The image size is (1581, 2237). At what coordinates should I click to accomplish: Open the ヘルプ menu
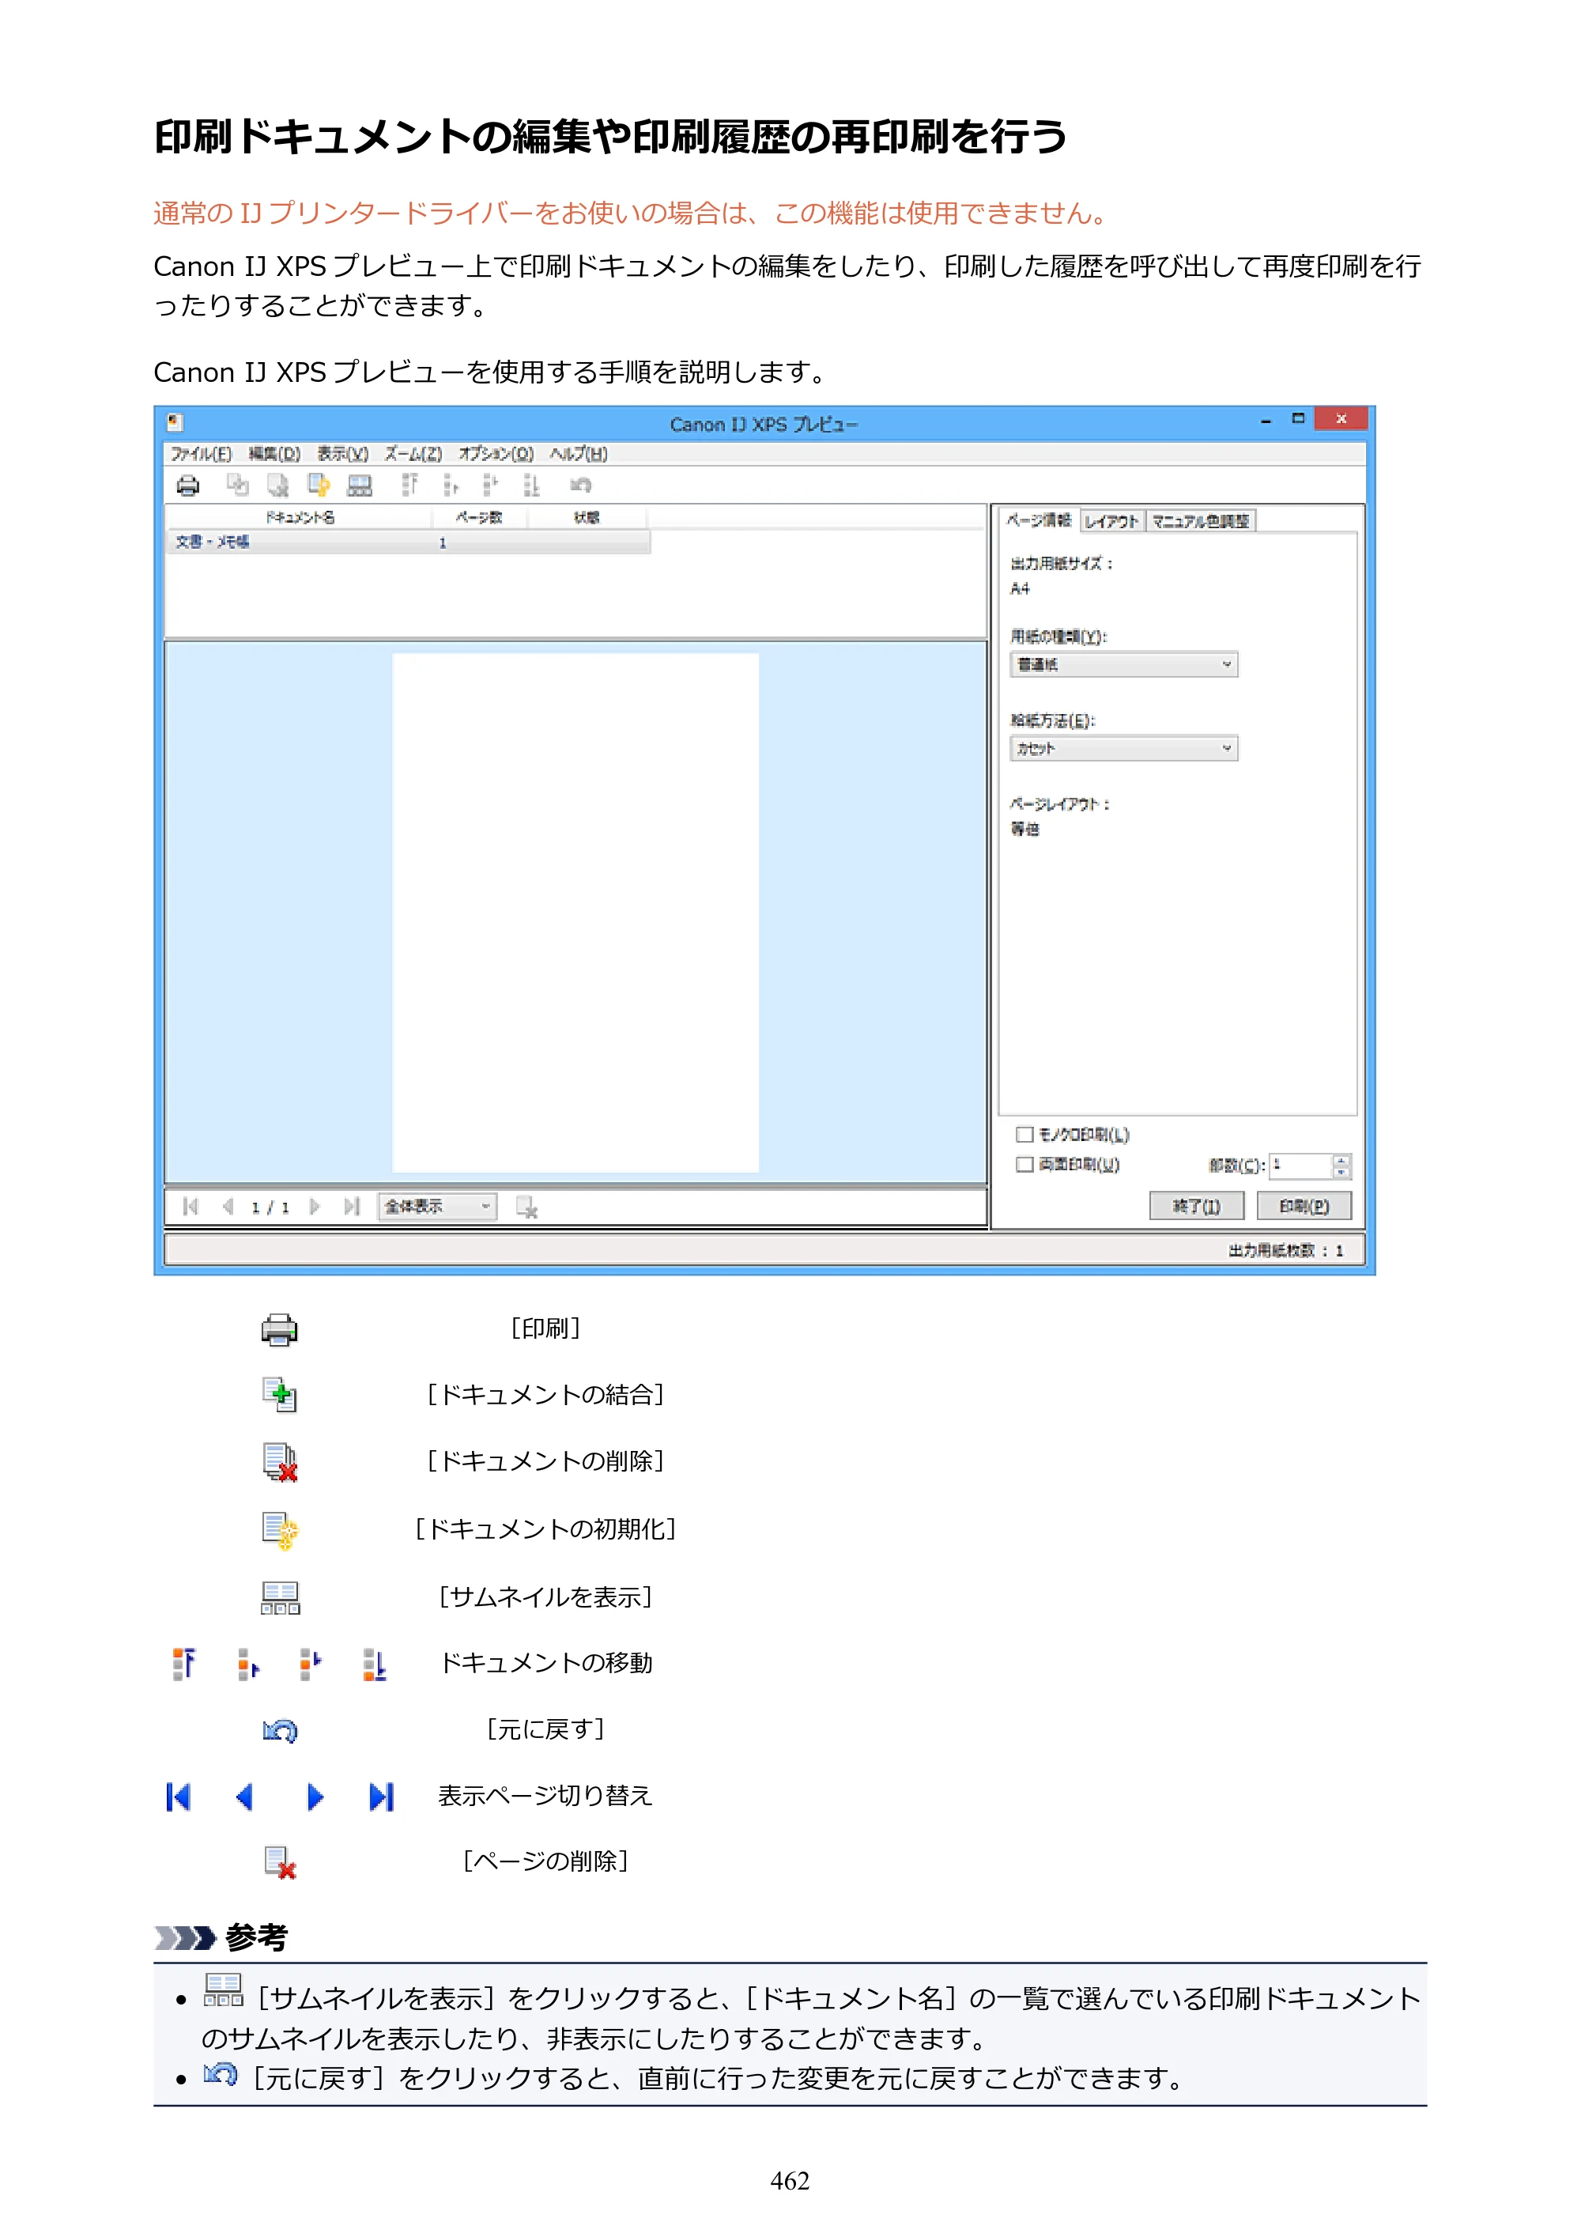(x=578, y=454)
